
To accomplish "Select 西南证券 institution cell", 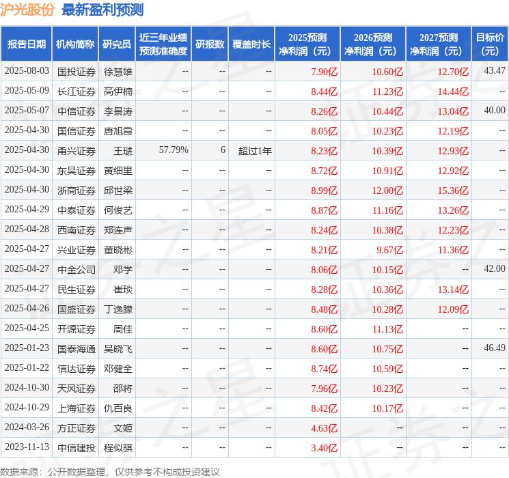I will pyautogui.click(x=77, y=230).
